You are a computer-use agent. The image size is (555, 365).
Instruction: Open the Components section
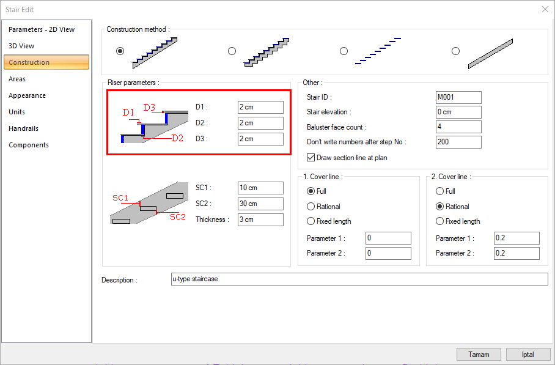point(29,145)
